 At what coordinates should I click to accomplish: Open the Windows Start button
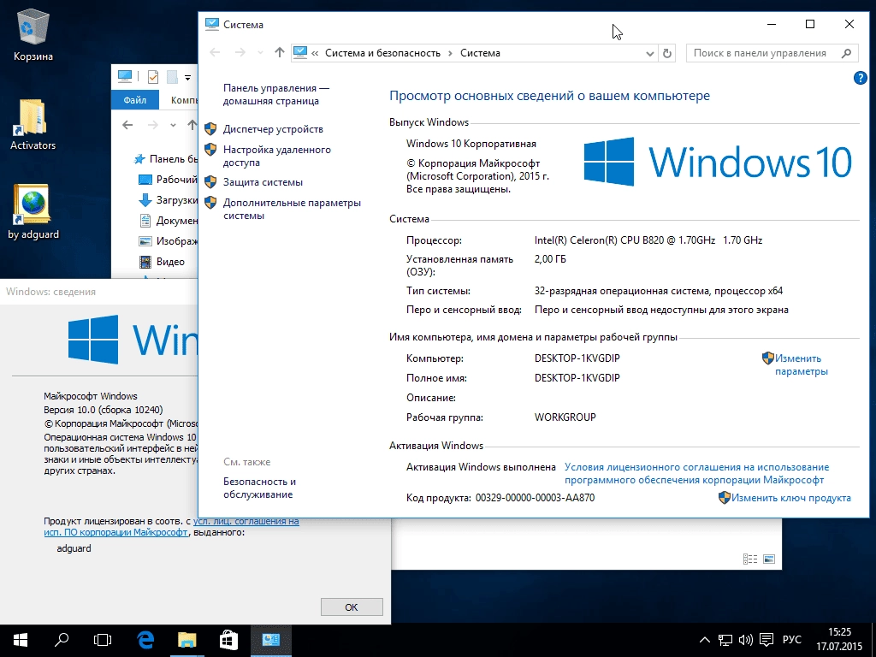click(x=21, y=640)
